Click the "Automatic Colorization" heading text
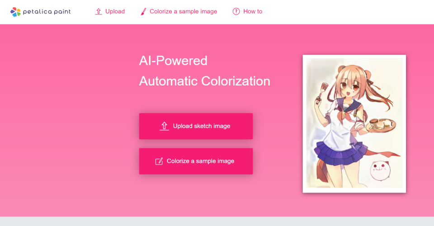 [x=204, y=81]
